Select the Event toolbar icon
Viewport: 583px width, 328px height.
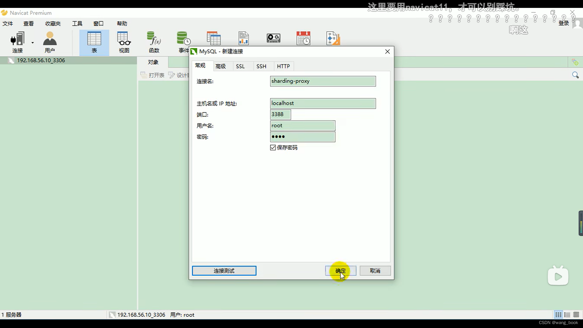coord(183,42)
